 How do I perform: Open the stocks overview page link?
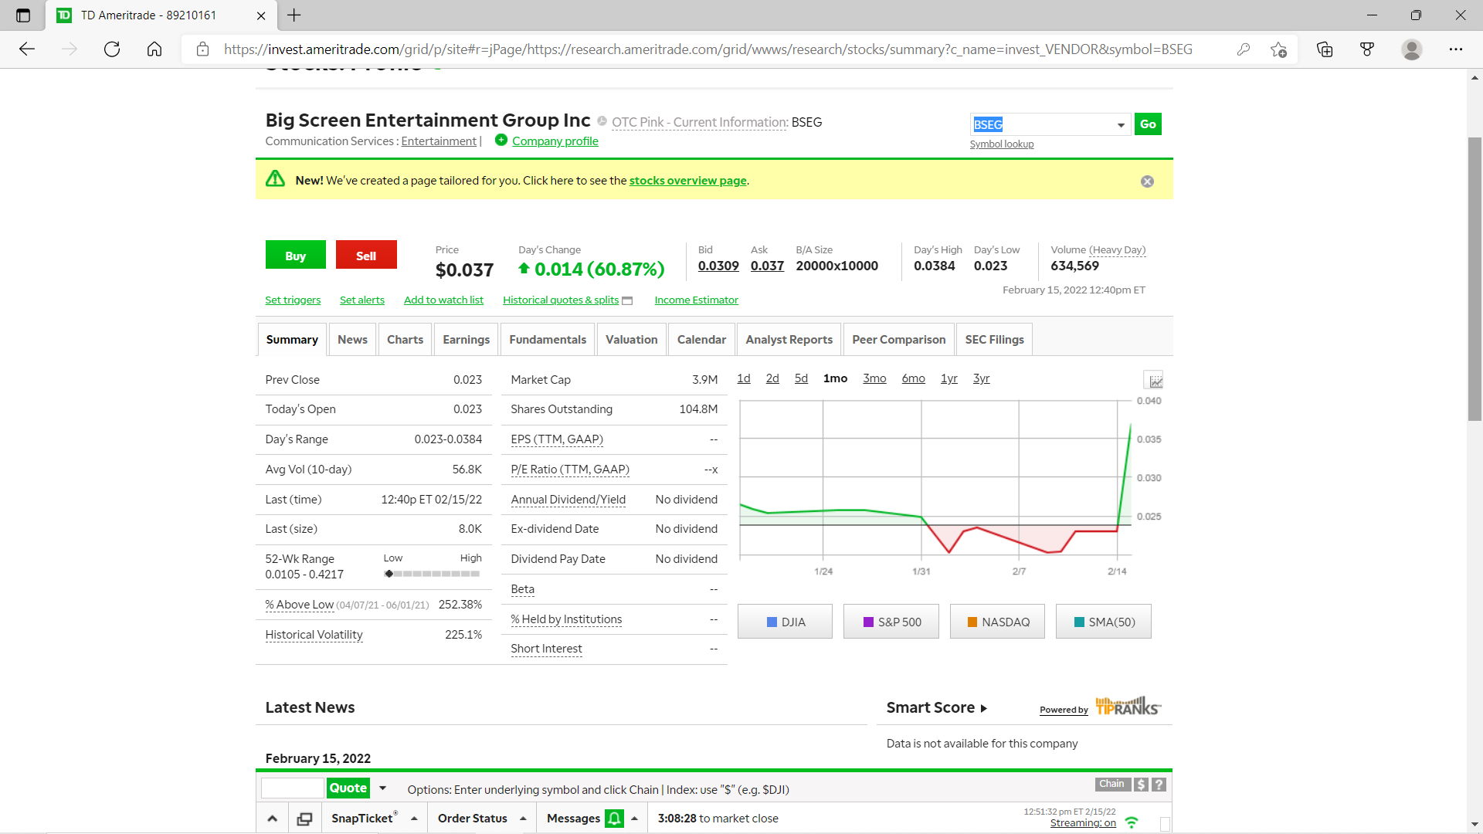click(687, 181)
